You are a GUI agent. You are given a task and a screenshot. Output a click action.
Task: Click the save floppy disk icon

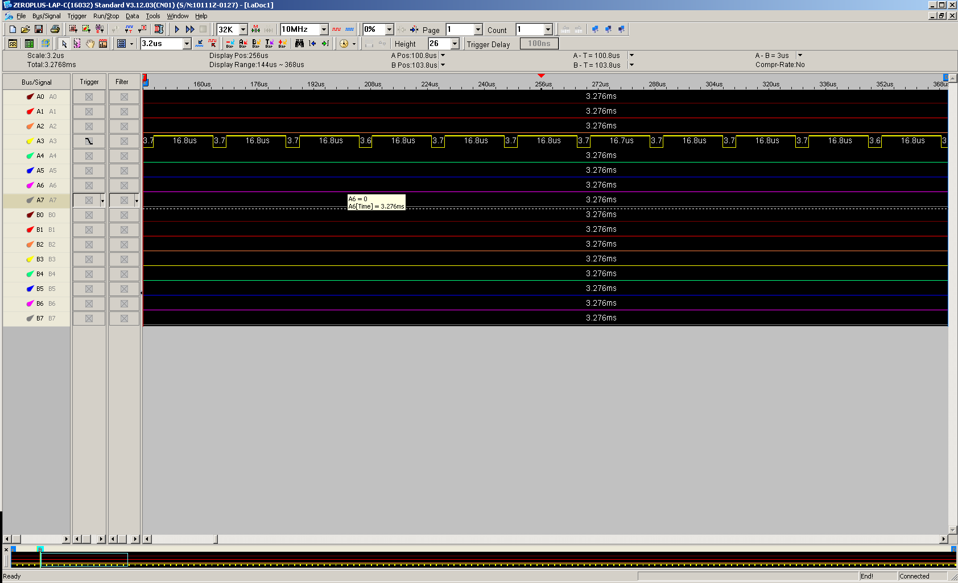point(39,30)
